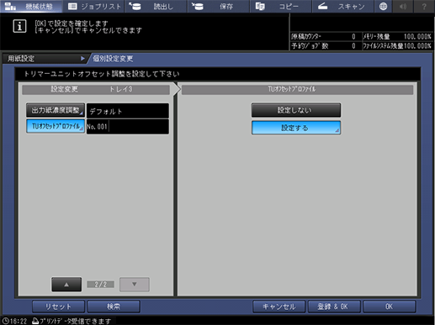435x325 pixels.
Task: Click the information icon in message area
Action: [19, 26]
